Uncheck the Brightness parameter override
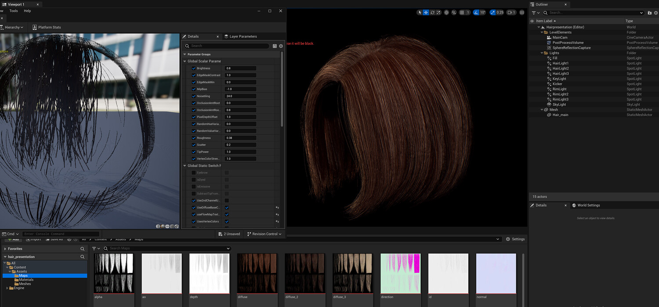The height and width of the screenshot is (307, 659). [x=194, y=68]
